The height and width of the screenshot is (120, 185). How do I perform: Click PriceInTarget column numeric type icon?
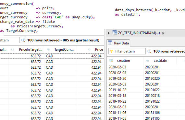tap(12, 50)
